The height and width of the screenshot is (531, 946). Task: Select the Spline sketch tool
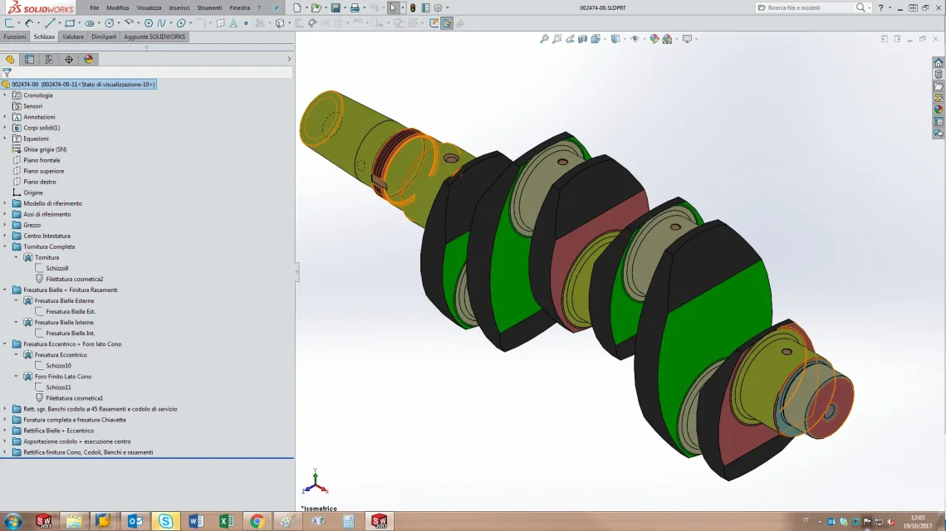(161, 23)
